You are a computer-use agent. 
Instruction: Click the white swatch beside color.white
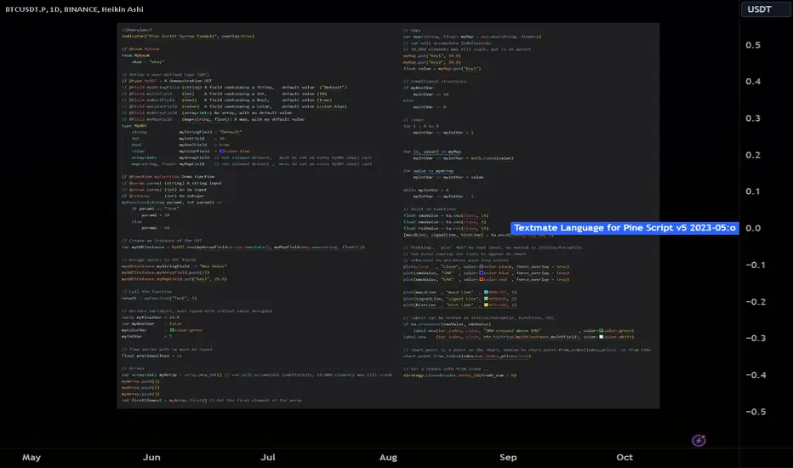602,336
